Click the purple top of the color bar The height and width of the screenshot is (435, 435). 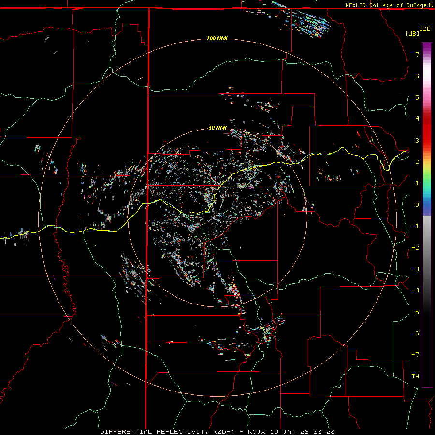point(427,47)
